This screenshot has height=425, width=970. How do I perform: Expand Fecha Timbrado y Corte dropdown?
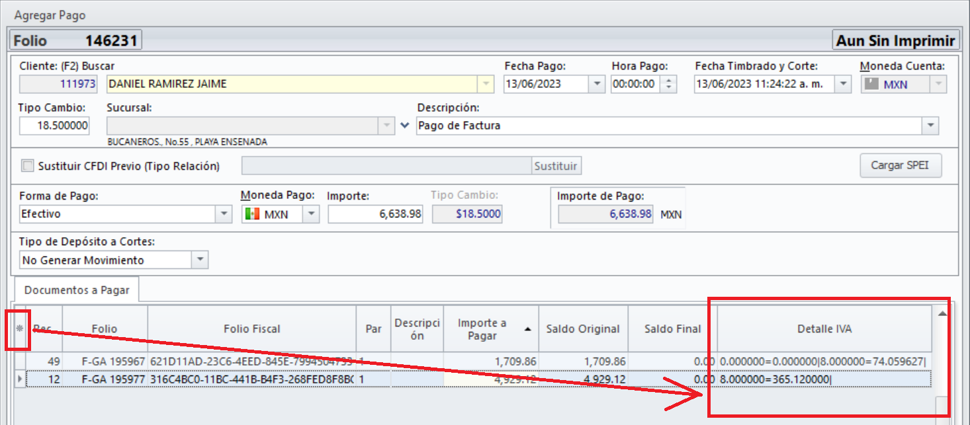tap(842, 84)
